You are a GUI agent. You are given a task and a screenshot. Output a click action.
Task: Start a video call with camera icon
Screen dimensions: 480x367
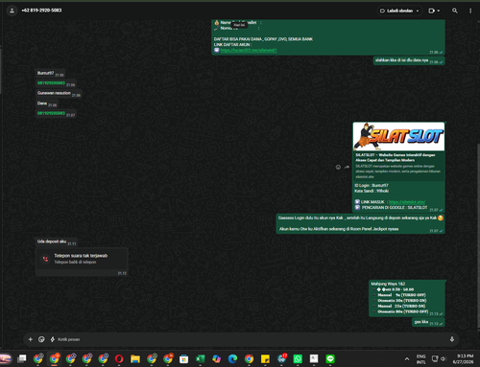coord(431,11)
